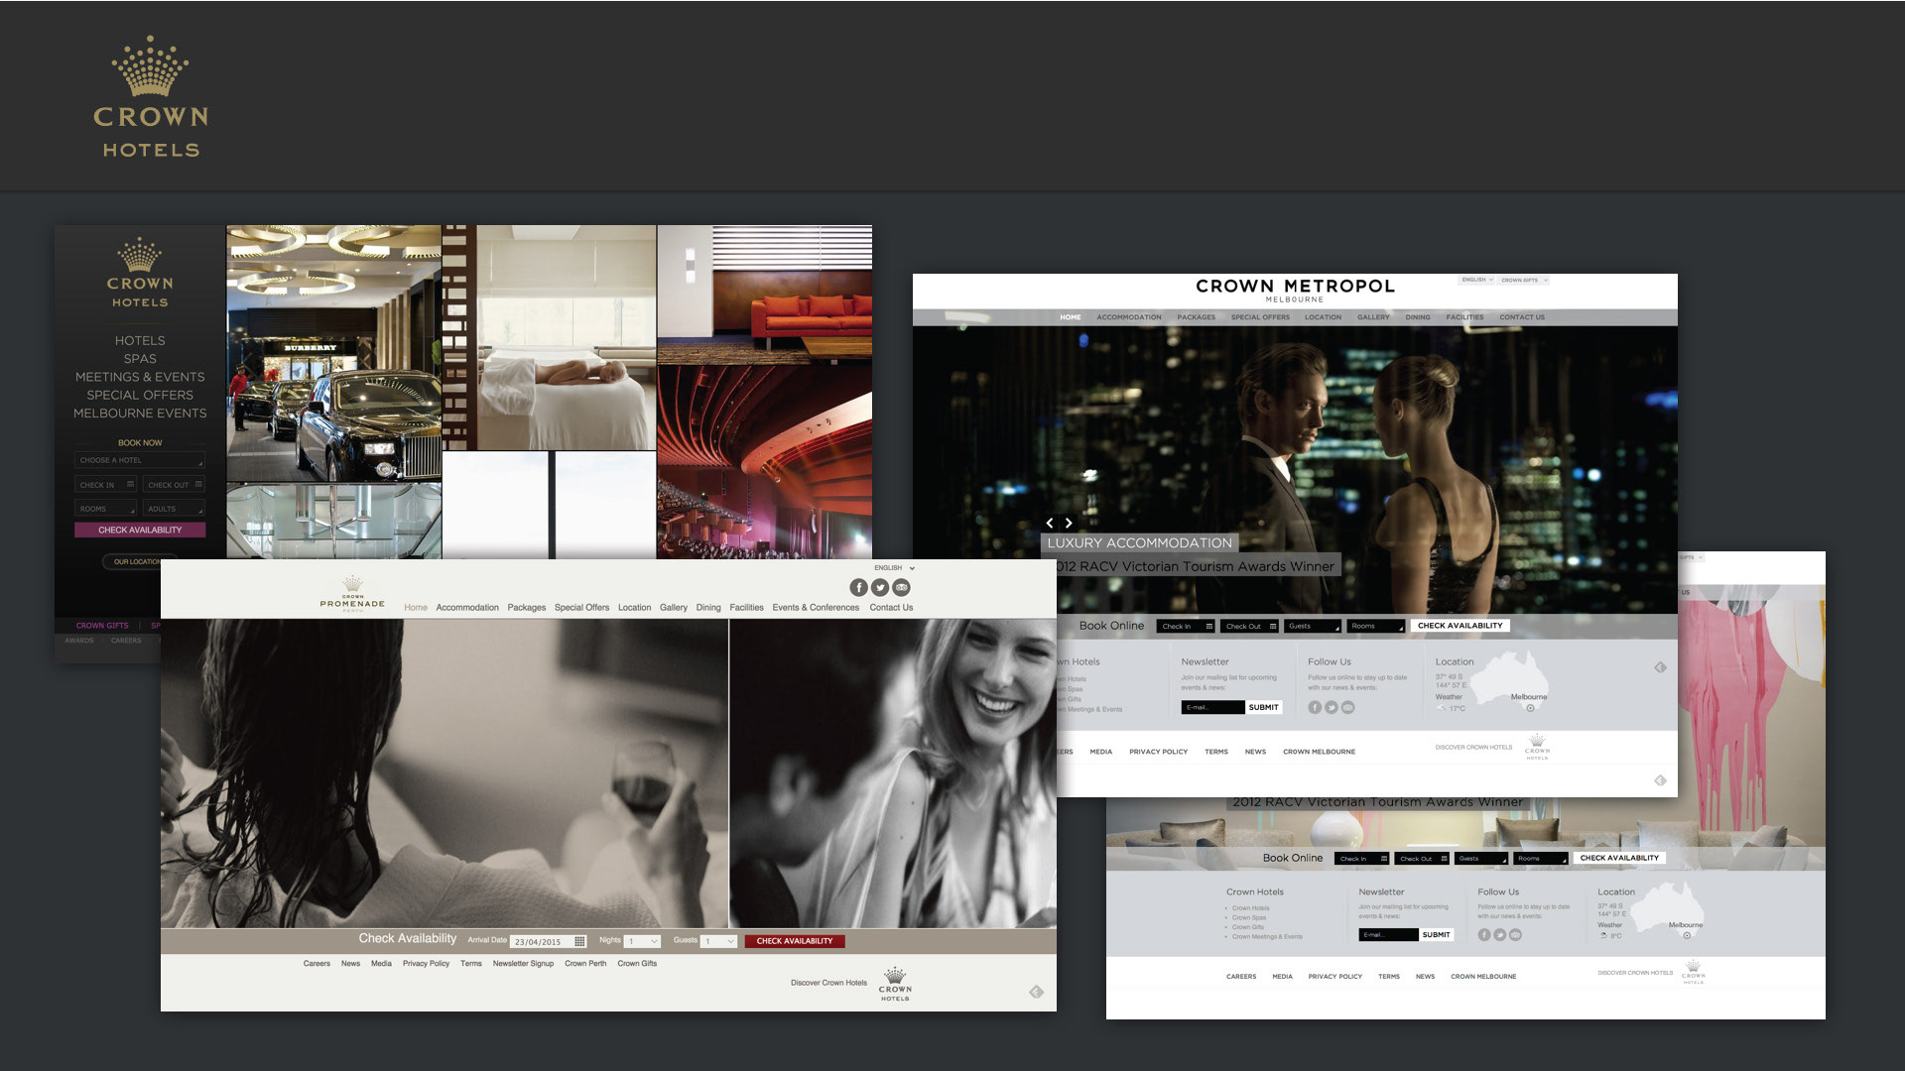Click purple CHECK AVAILABILITY in sidebar

click(x=140, y=530)
